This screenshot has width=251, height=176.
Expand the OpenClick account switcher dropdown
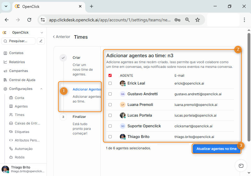[x=42, y=33]
